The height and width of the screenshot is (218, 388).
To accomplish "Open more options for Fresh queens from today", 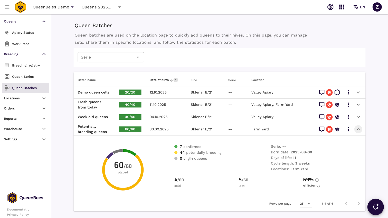I will click(348, 105).
